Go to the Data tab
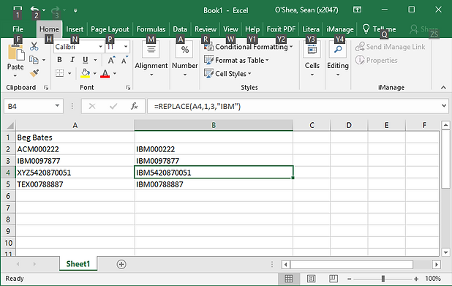Screen dimensions: 452x286 [180, 29]
